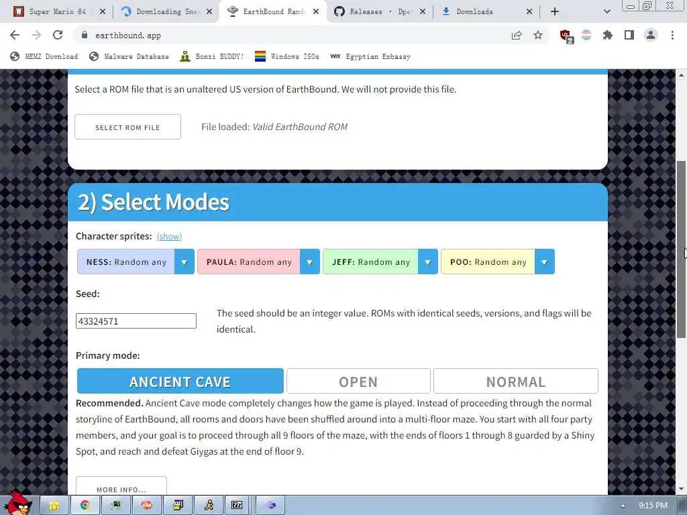Open the yellow taskbar icon beside Start
Screen dimensions: 687x515
click(x=54, y=506)
